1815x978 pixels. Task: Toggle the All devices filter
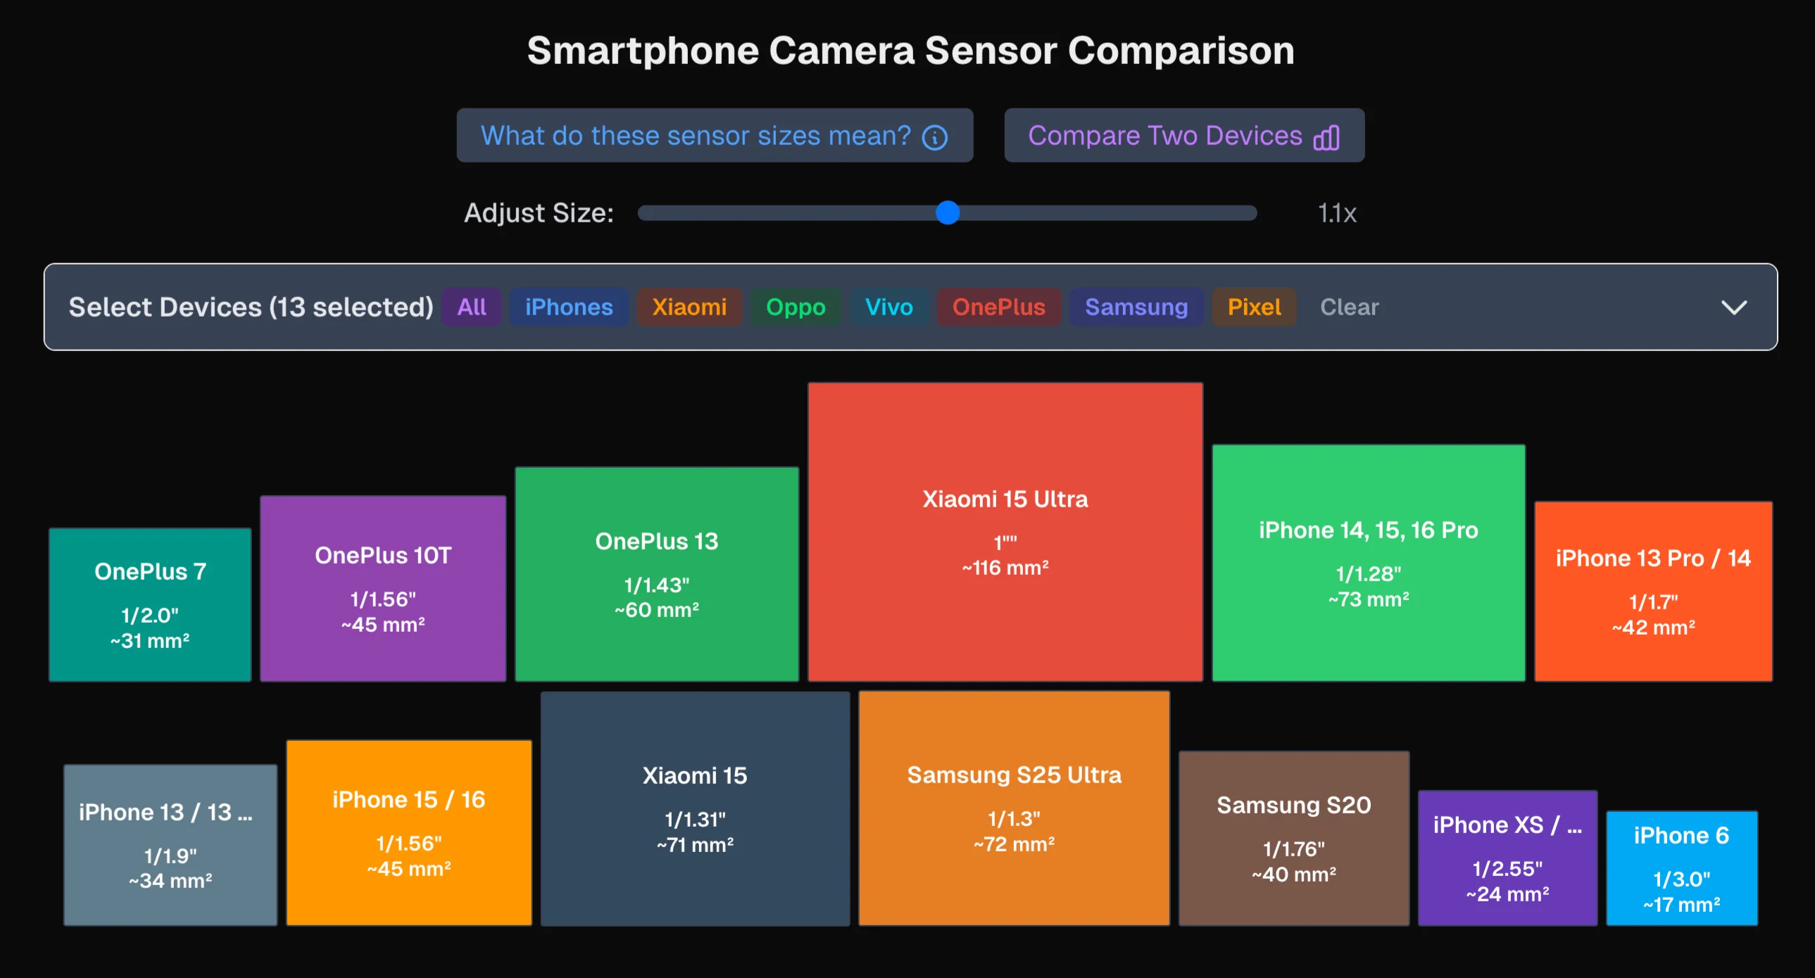(472, 307)
